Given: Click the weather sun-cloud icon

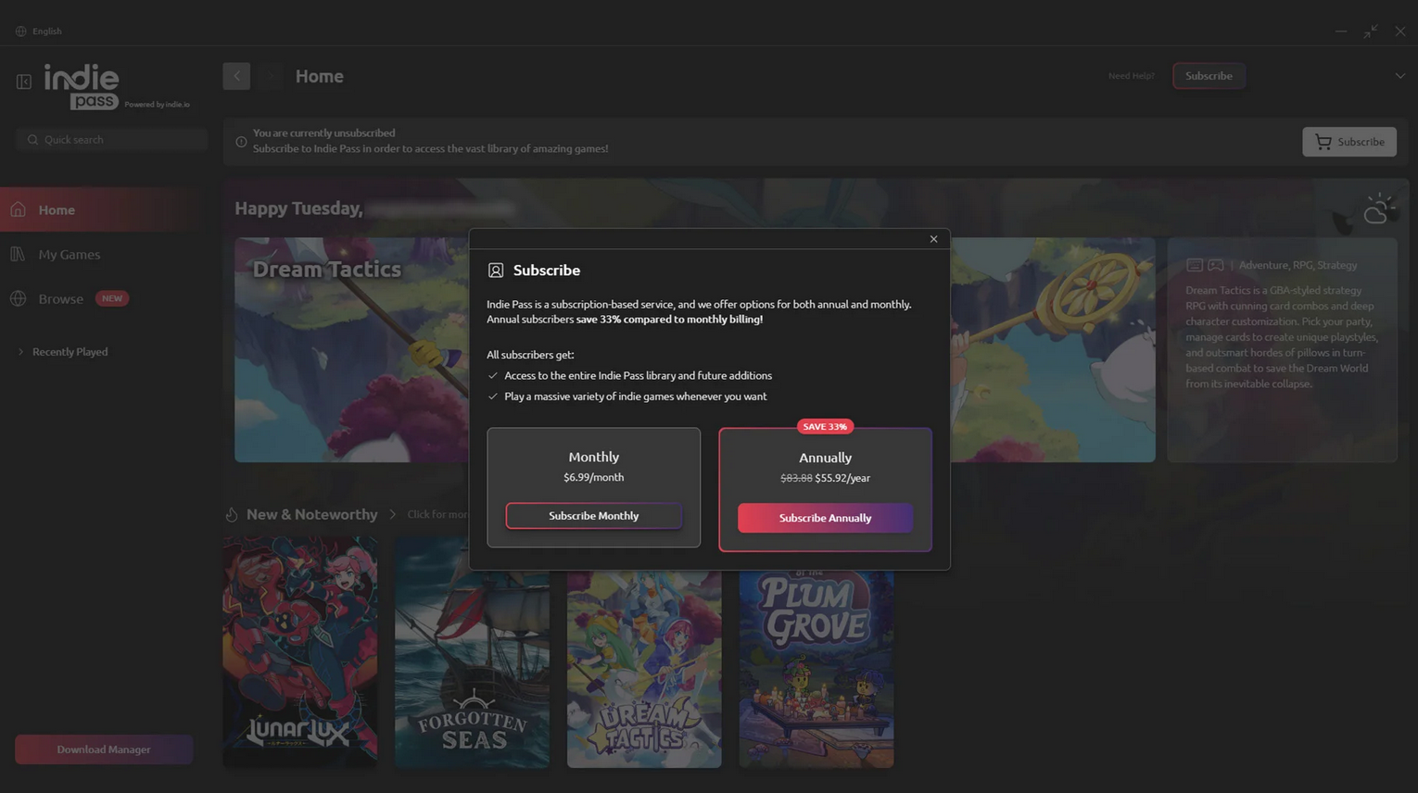Looking at the screenshot, I should pyautogui.click(x=1379, y=208).
